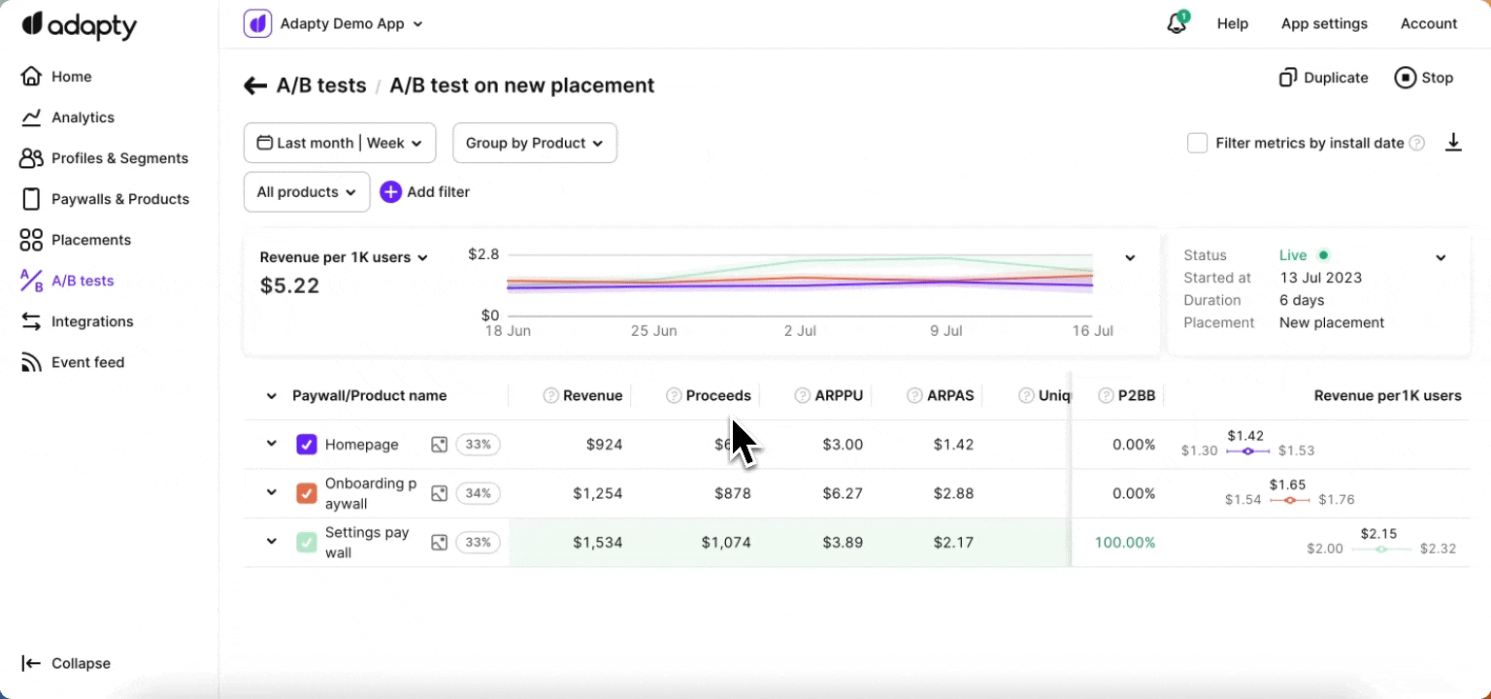Image resolution: width=1491 pixels, height=699 pixels.
Task: Open Settings paywall preview image icon
Action: click(x=439, y=543)
